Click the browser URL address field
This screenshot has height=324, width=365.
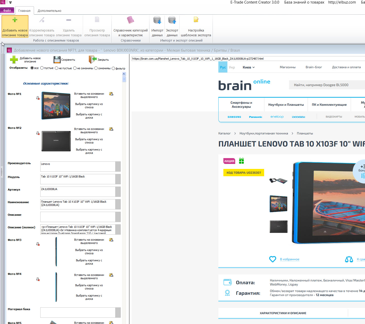click(248, 59)
